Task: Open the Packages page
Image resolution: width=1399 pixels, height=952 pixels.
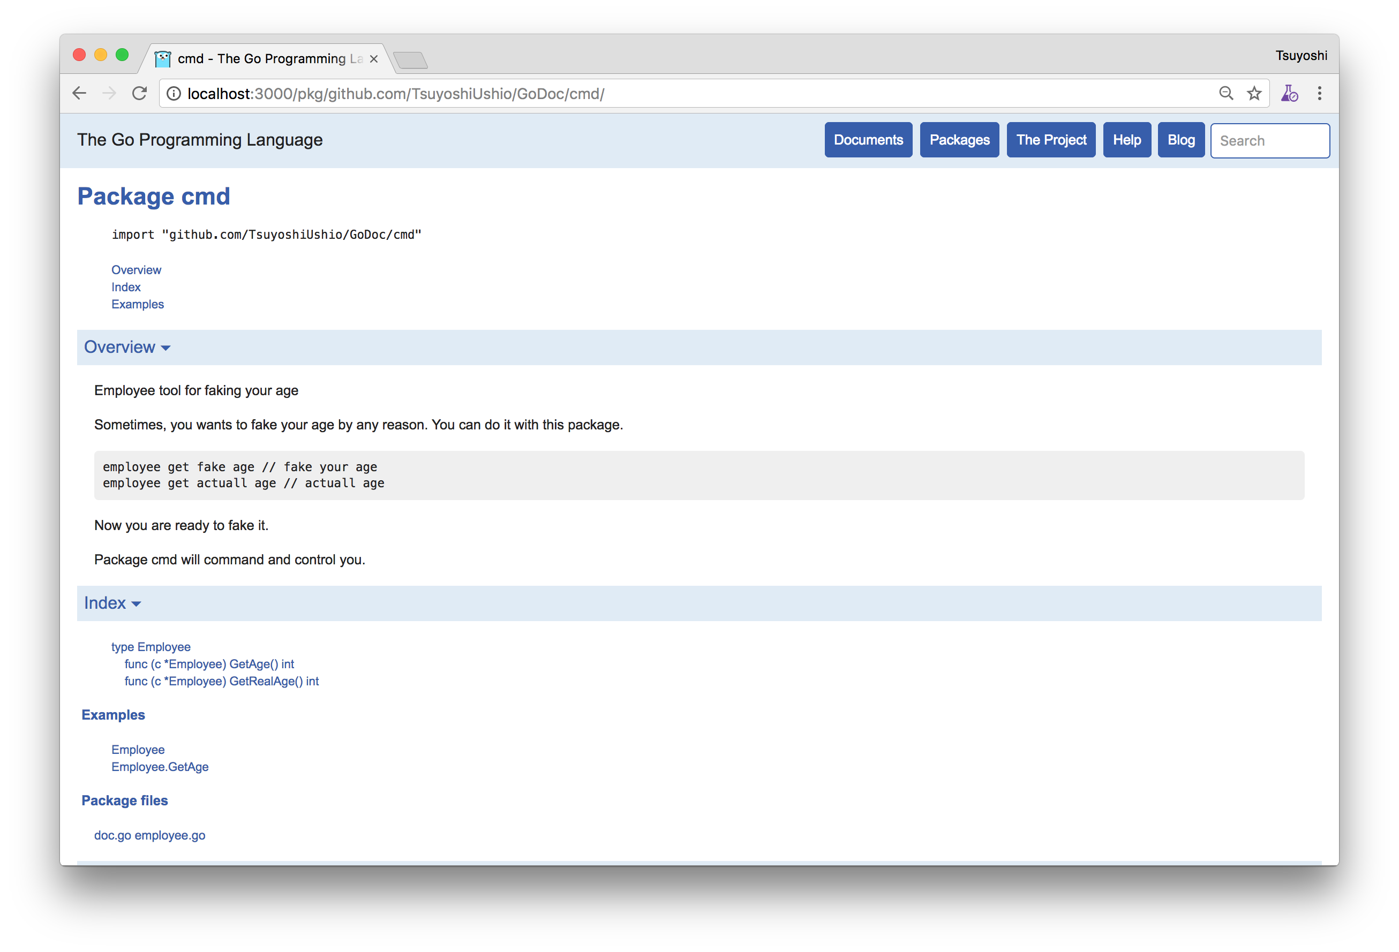Action: coord(959,140)
